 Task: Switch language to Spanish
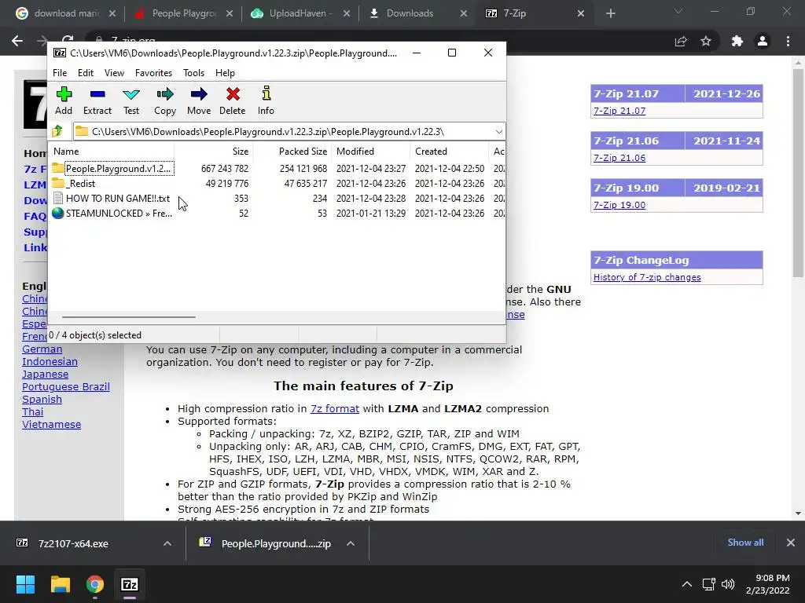(42, 400)
